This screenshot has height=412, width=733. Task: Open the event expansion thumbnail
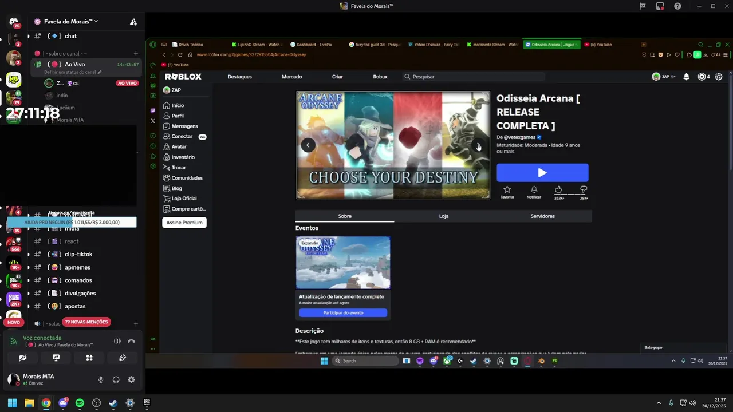pyautogui.click(x=343, y=263)
